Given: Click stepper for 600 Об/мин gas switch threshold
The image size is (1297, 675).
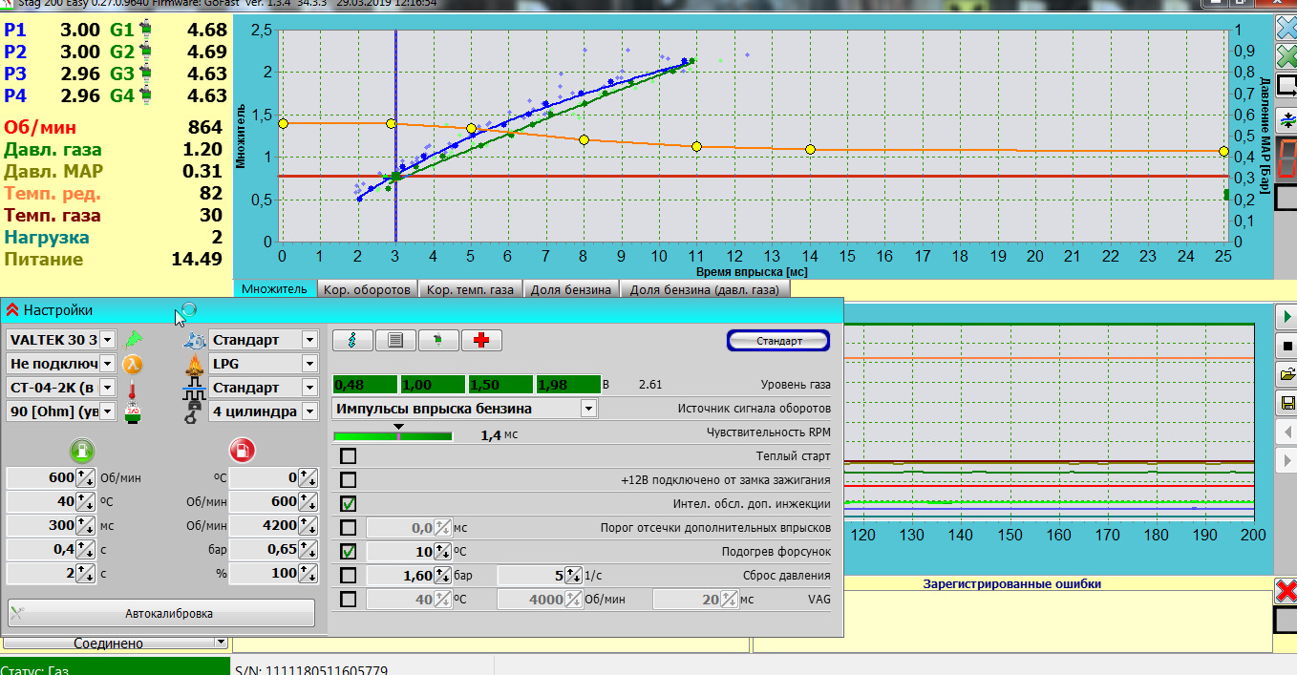Looking at the screenshot, I should [x=85, y=477].
